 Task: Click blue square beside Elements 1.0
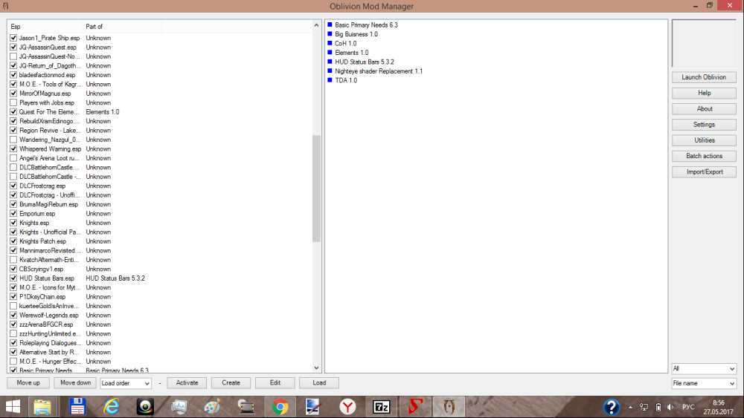330,53
